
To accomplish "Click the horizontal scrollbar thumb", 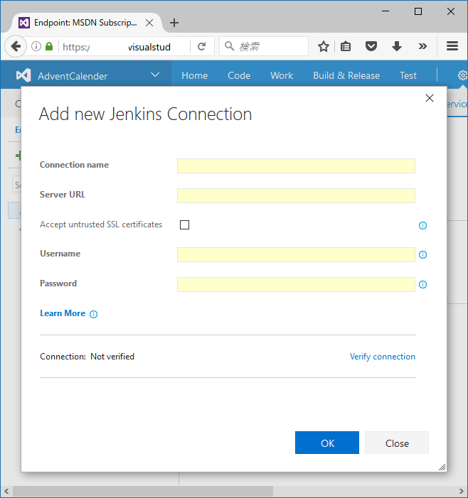I will tap(143, 492).
